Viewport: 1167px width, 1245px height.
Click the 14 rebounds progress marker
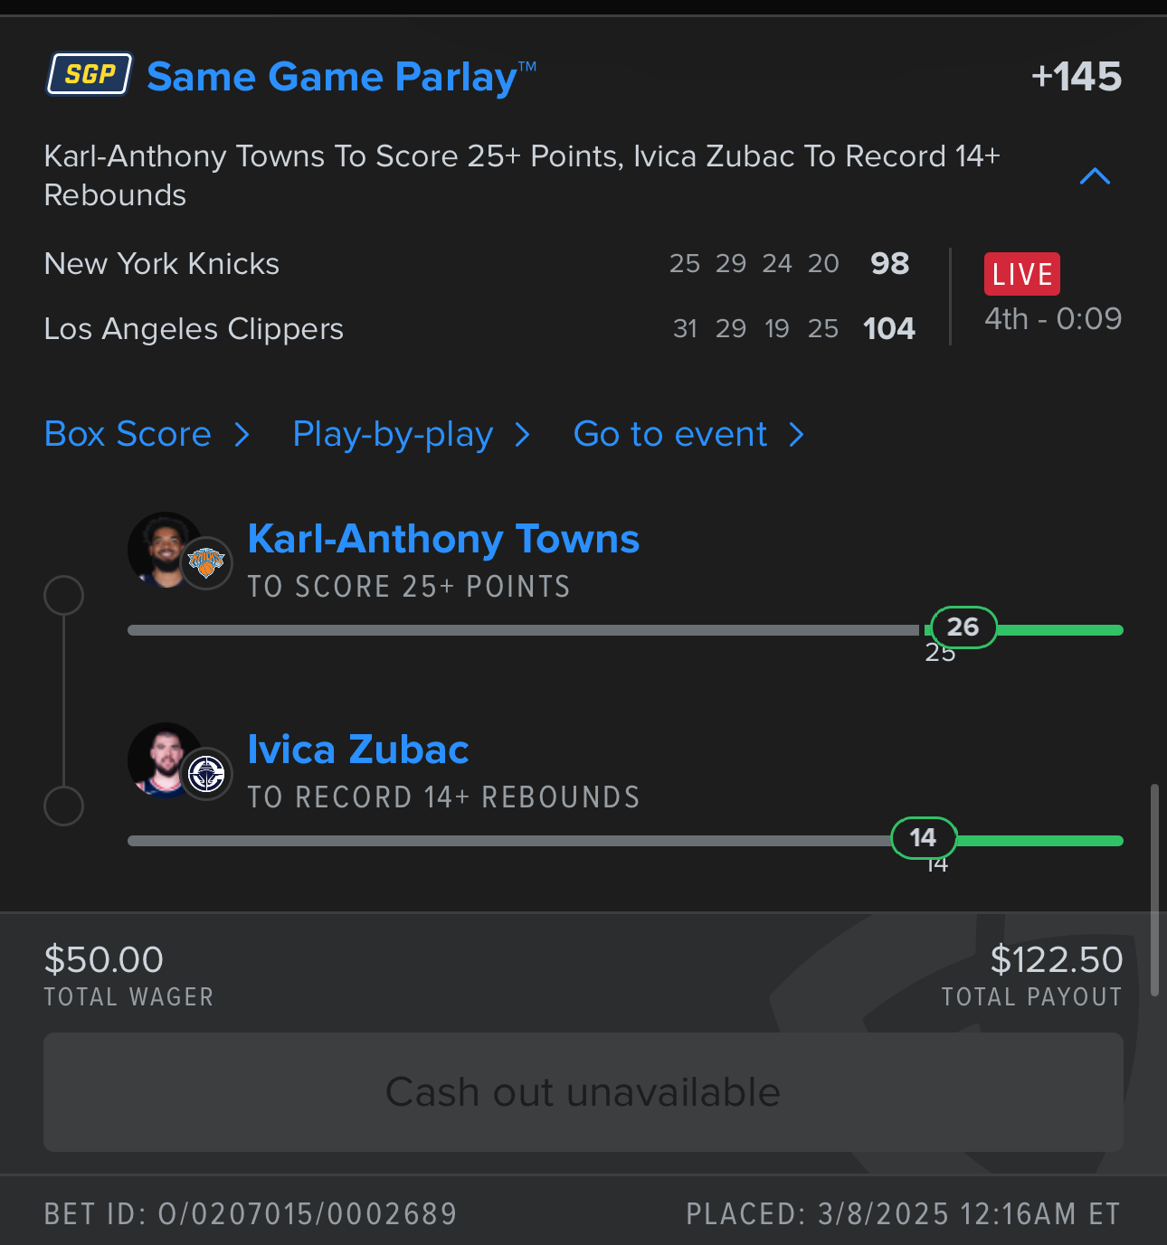pyautogui.click(x=924, y=837)
